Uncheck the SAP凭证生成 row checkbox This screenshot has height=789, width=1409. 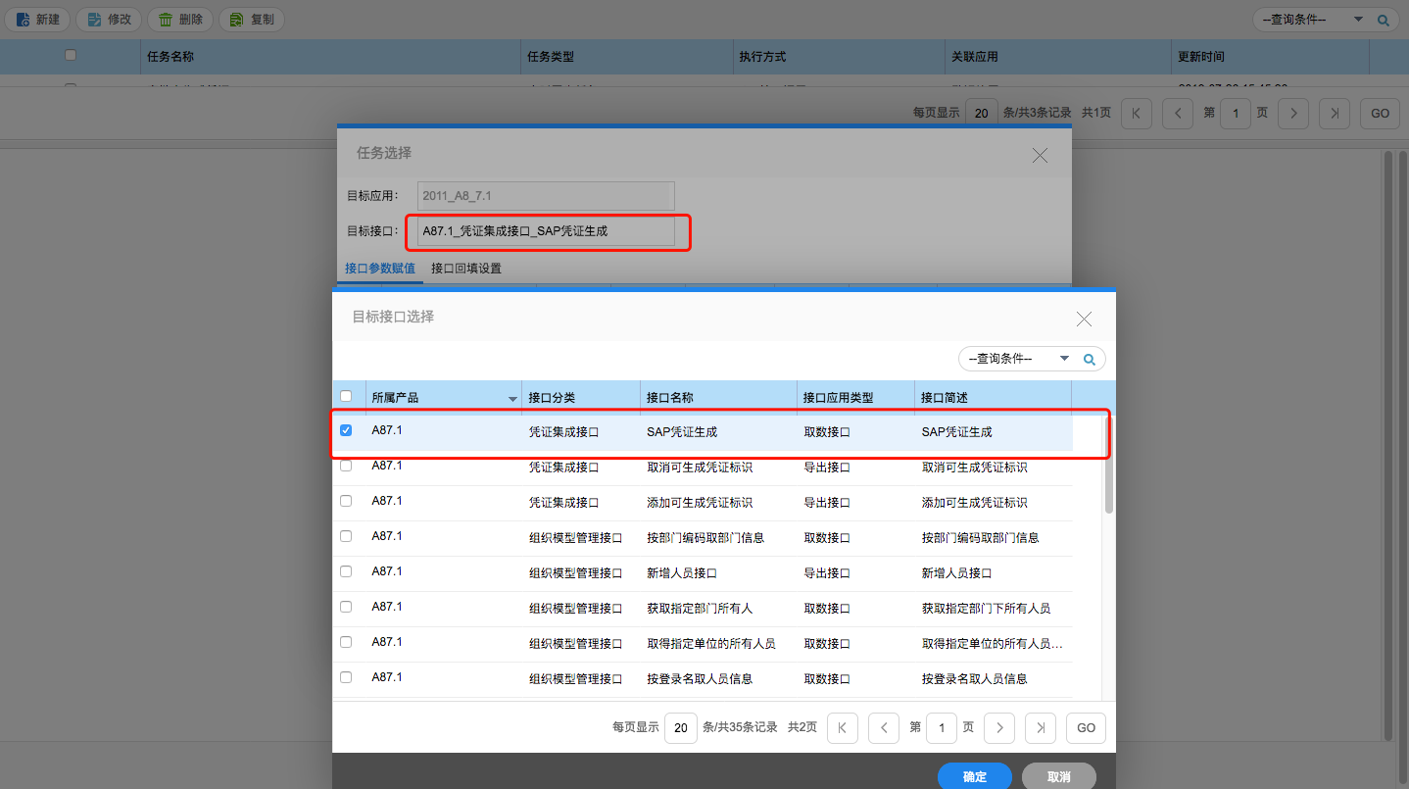click(x=346, y=430)
